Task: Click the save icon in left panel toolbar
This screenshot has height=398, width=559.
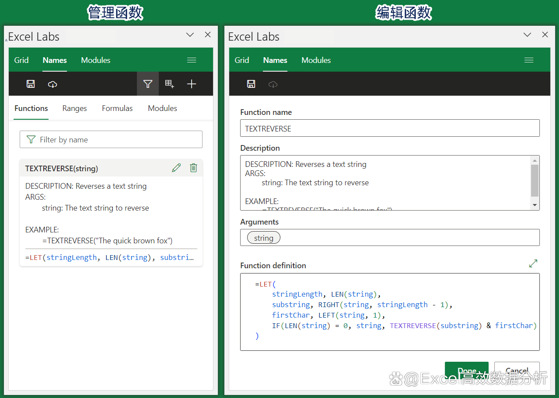Action: tap(31, 84)
